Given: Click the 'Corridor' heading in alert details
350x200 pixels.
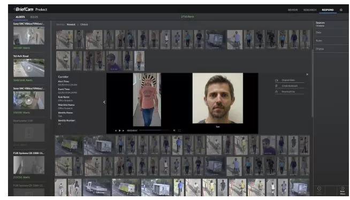Looking at the screenshot, I should click(x=63, y=76).
